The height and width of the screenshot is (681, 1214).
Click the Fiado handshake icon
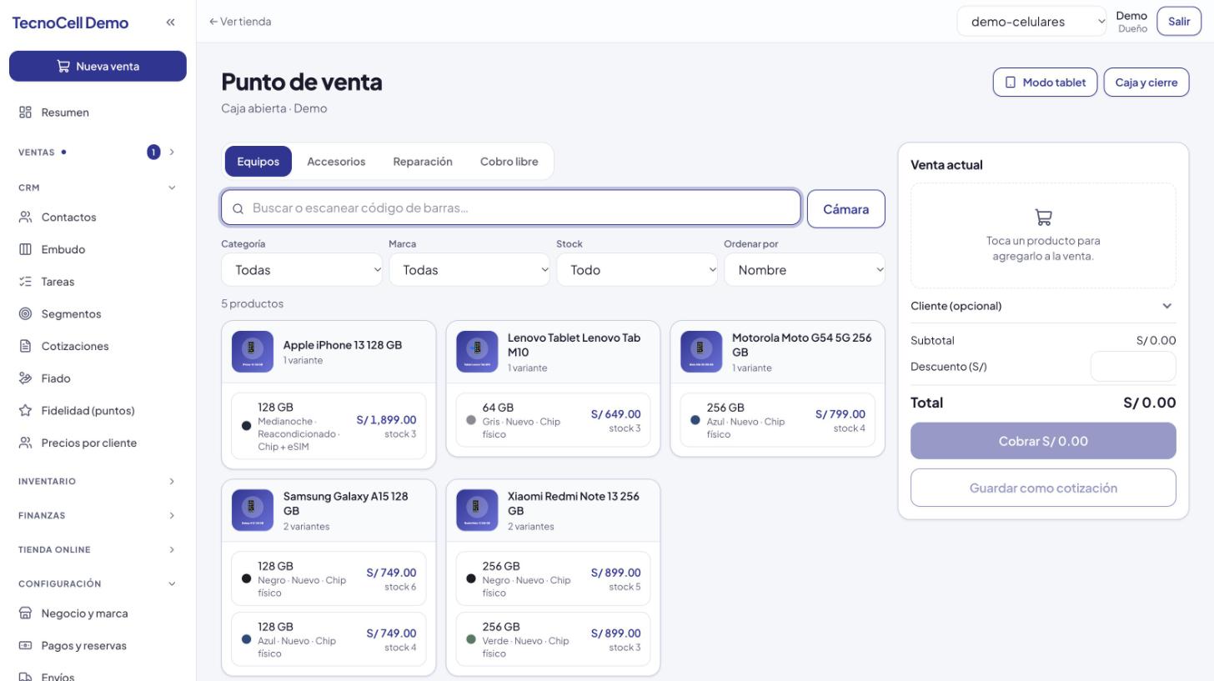click(25, 378)
